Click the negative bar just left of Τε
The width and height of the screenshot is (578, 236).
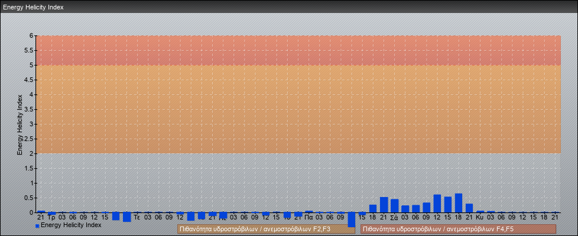pyautogui.click(x=127, y=217)
